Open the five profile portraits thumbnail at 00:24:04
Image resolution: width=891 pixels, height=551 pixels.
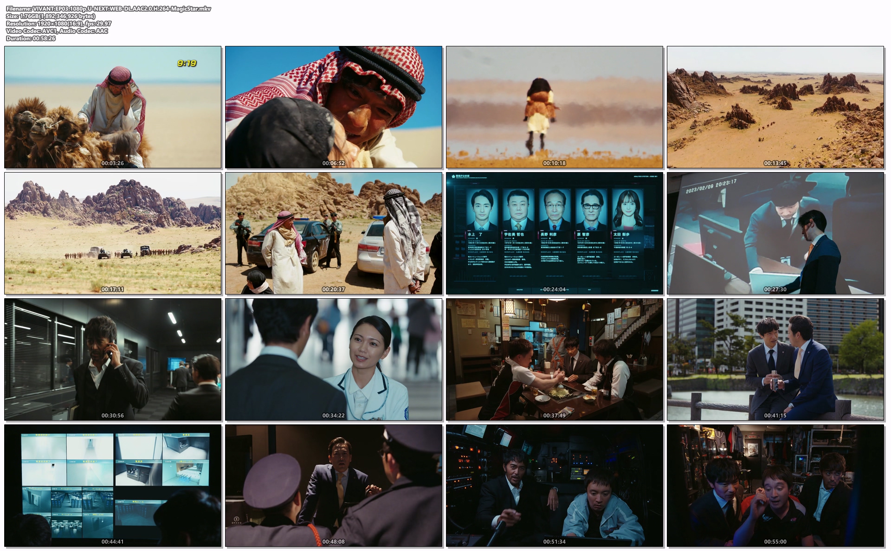tap(554, 233)
